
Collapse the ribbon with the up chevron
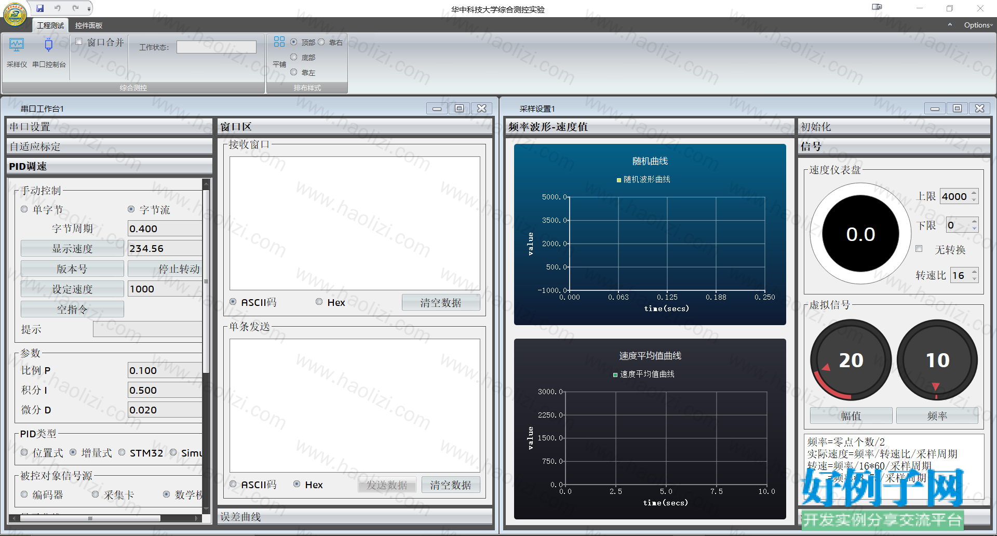(x=950, y=25)
